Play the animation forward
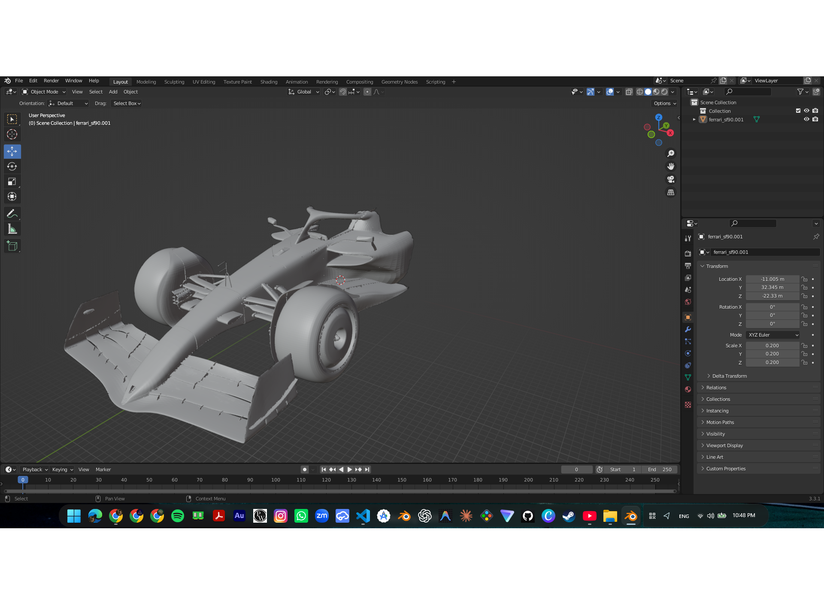 350,470
